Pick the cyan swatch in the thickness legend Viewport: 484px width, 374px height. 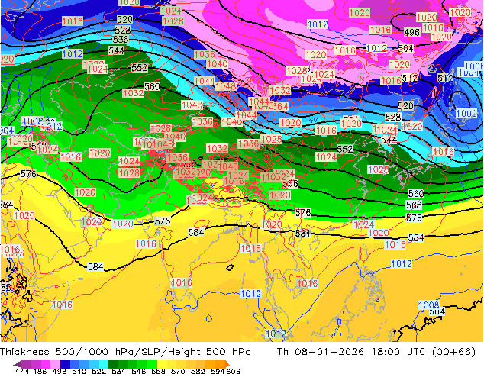point(104,364)
